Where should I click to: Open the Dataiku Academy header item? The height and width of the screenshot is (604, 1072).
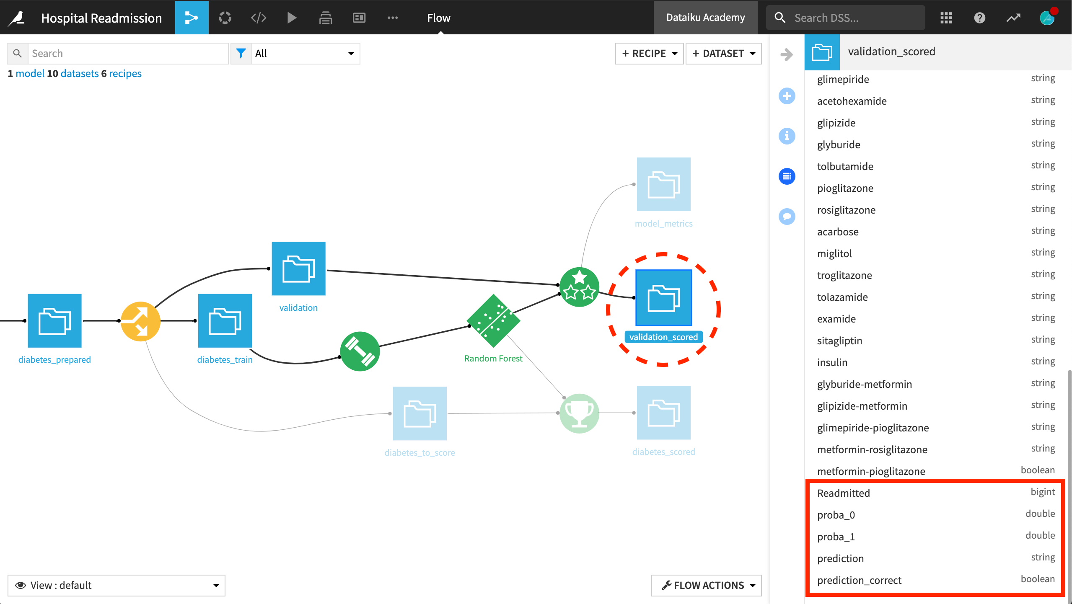[705, 18]
